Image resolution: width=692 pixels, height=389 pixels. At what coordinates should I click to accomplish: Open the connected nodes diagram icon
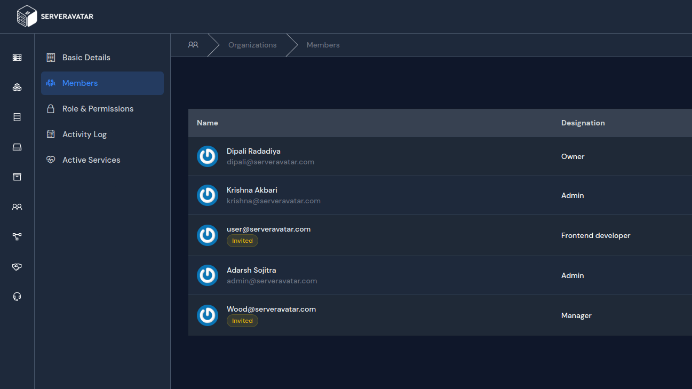point(17,237)
